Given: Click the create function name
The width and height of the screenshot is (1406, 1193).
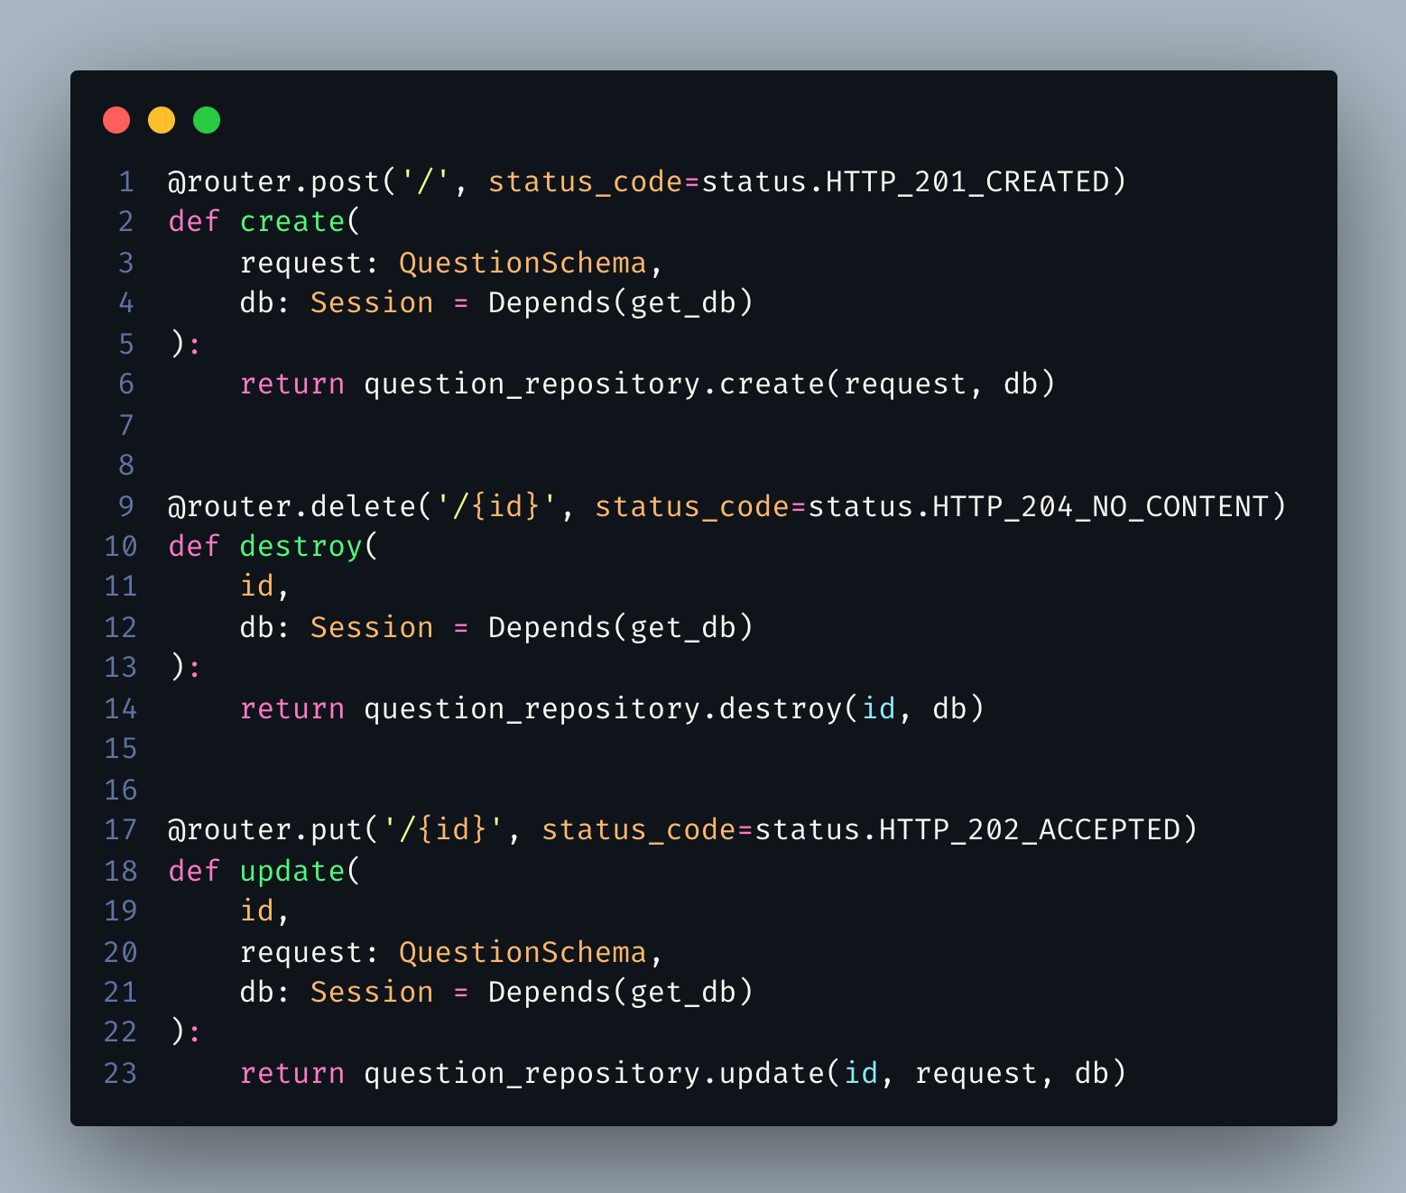Looking at the screenshot, I should point(292,222).
